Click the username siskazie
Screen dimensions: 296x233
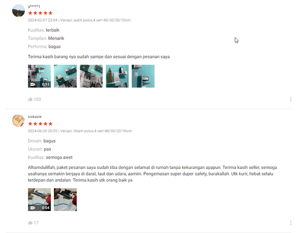(35, 117)
